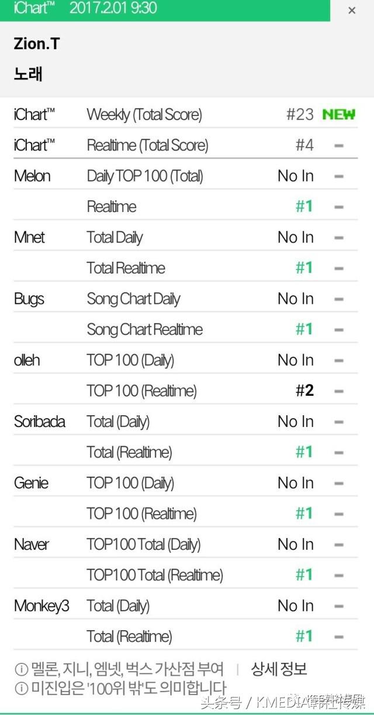Select the iChart Weekly (Total Score) row
Viewport: 374px width, 715px height.
point(144,115)
